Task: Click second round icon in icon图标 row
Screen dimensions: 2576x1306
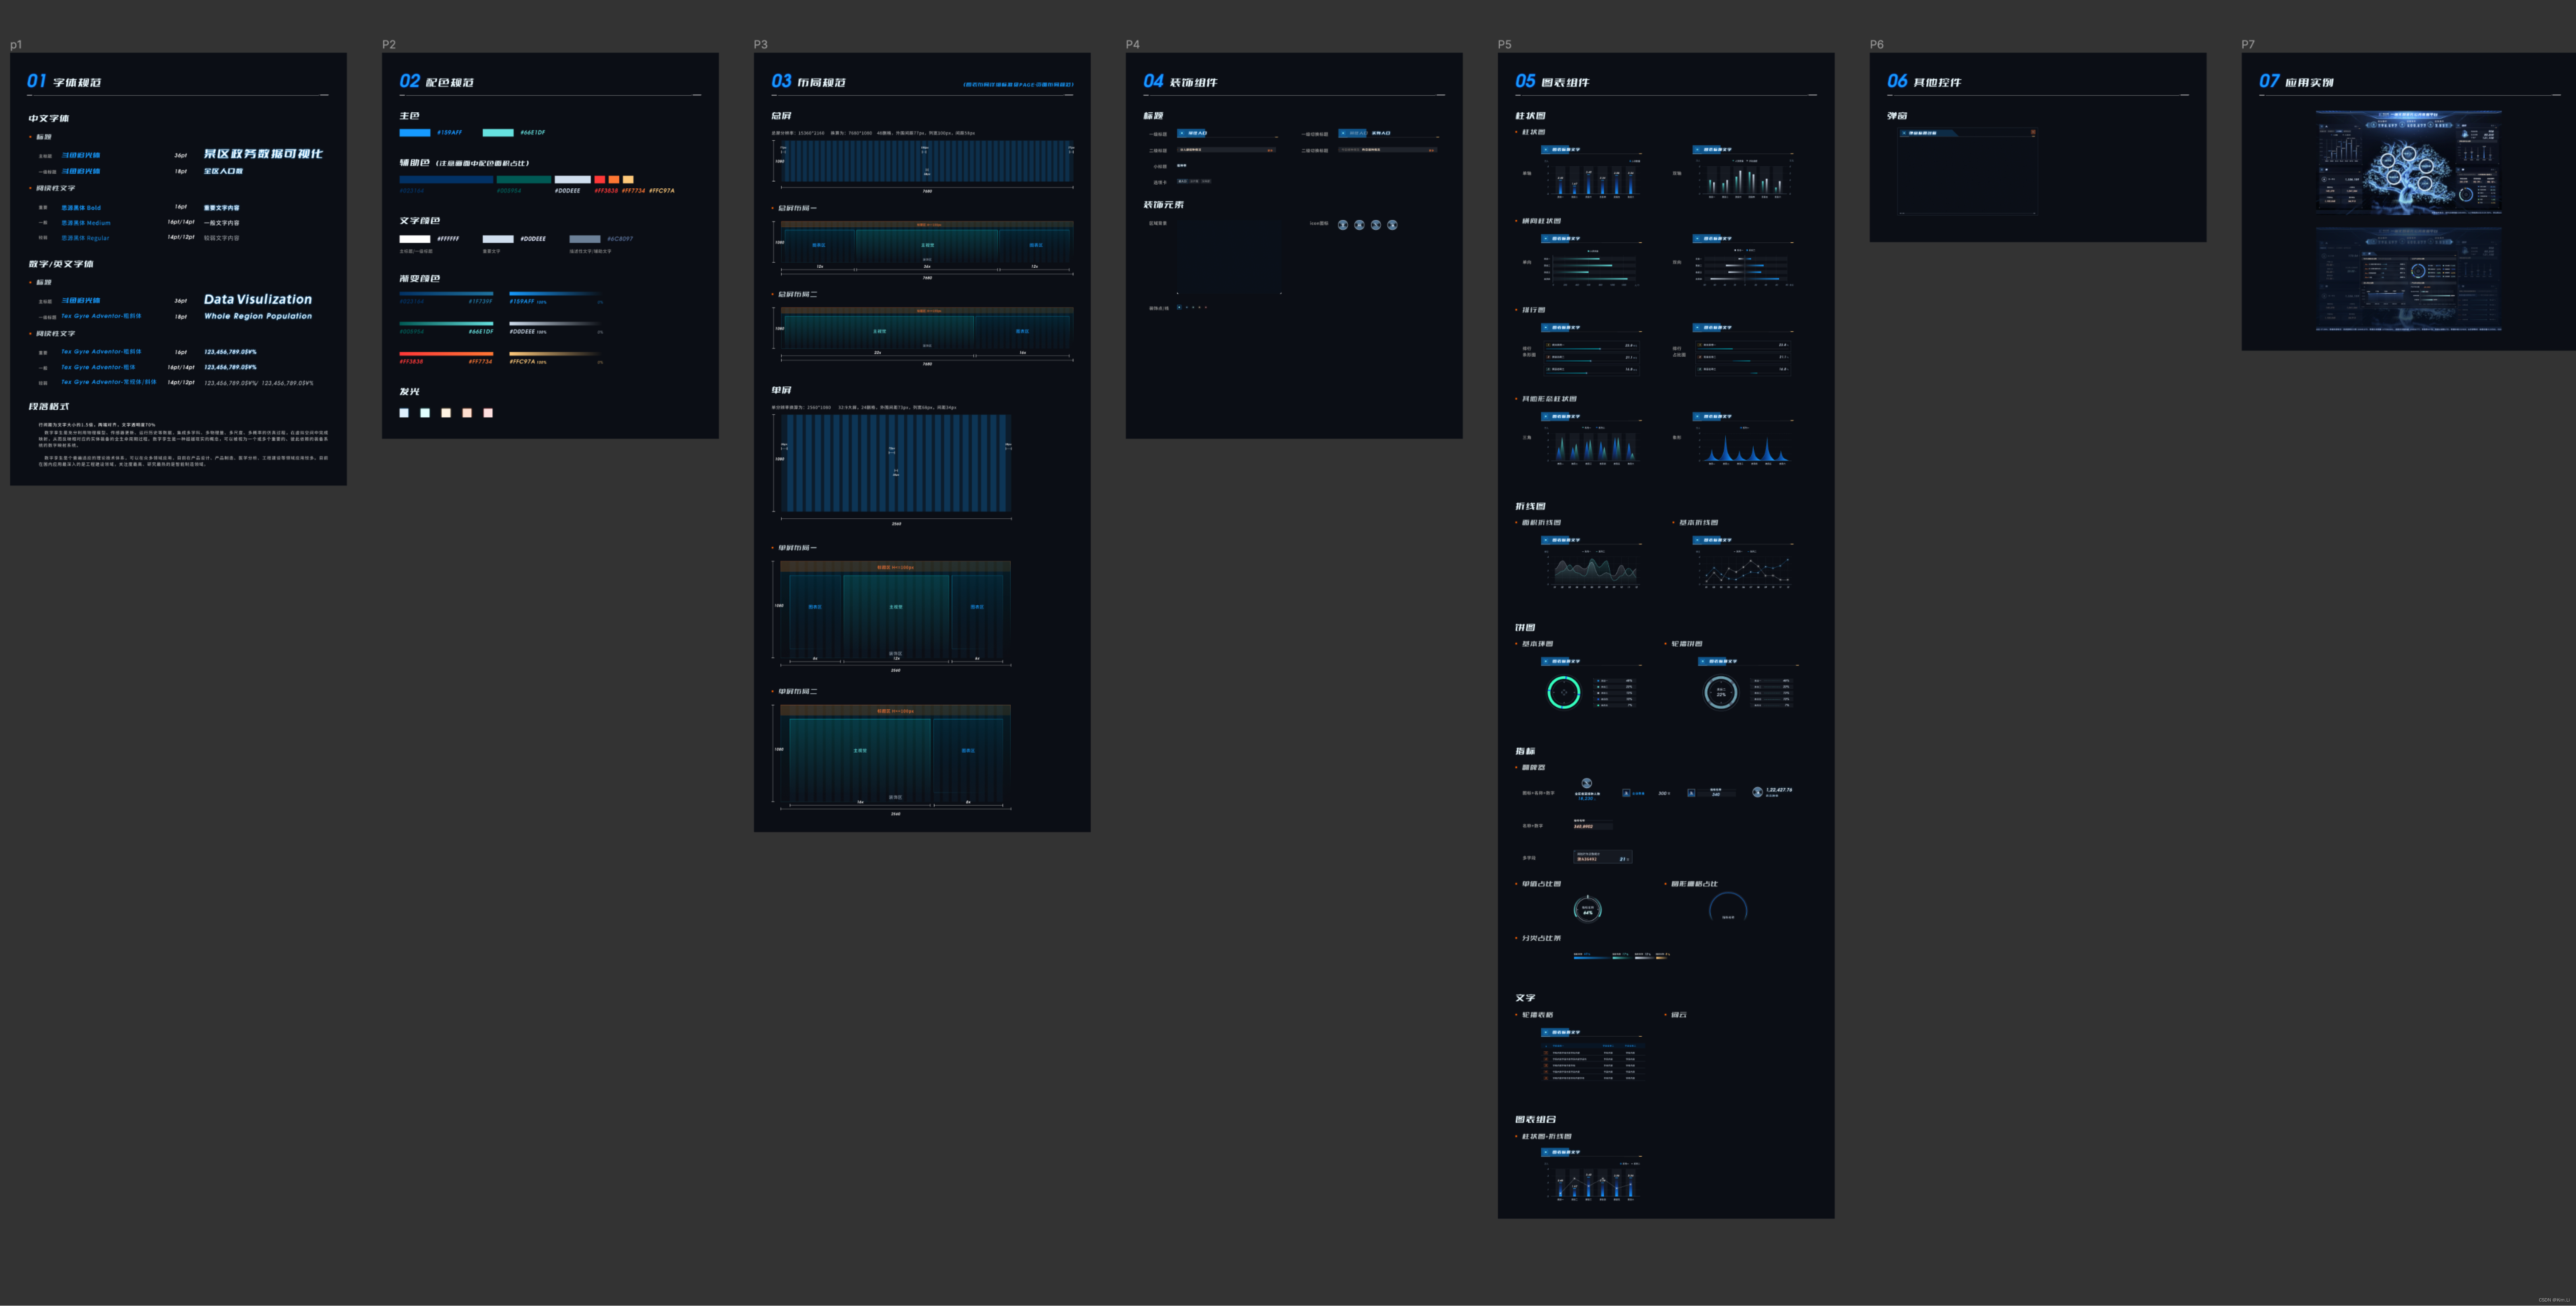Action: point(1359,225)
